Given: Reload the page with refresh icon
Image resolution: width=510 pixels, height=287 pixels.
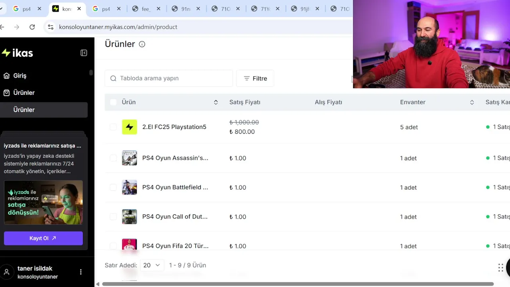Looking at the screenshot, I should (32, 27).
